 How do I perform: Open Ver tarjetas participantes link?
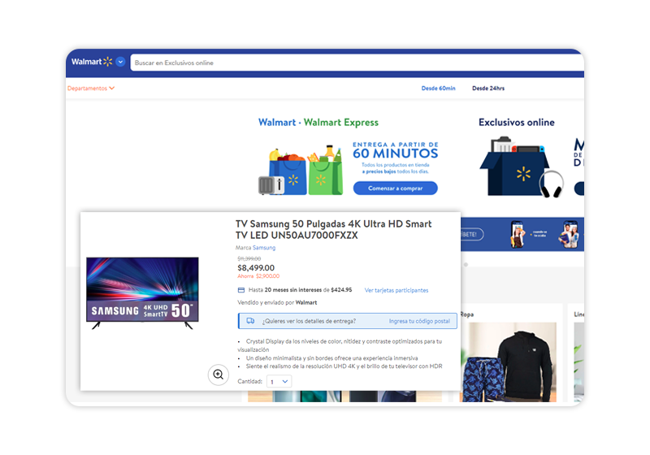pos(396,290)
